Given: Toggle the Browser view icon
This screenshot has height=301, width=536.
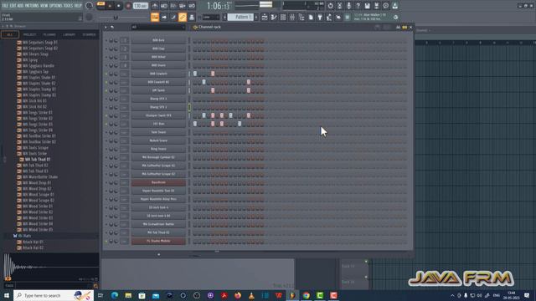Looking at the screenshot, I should 301,18.
